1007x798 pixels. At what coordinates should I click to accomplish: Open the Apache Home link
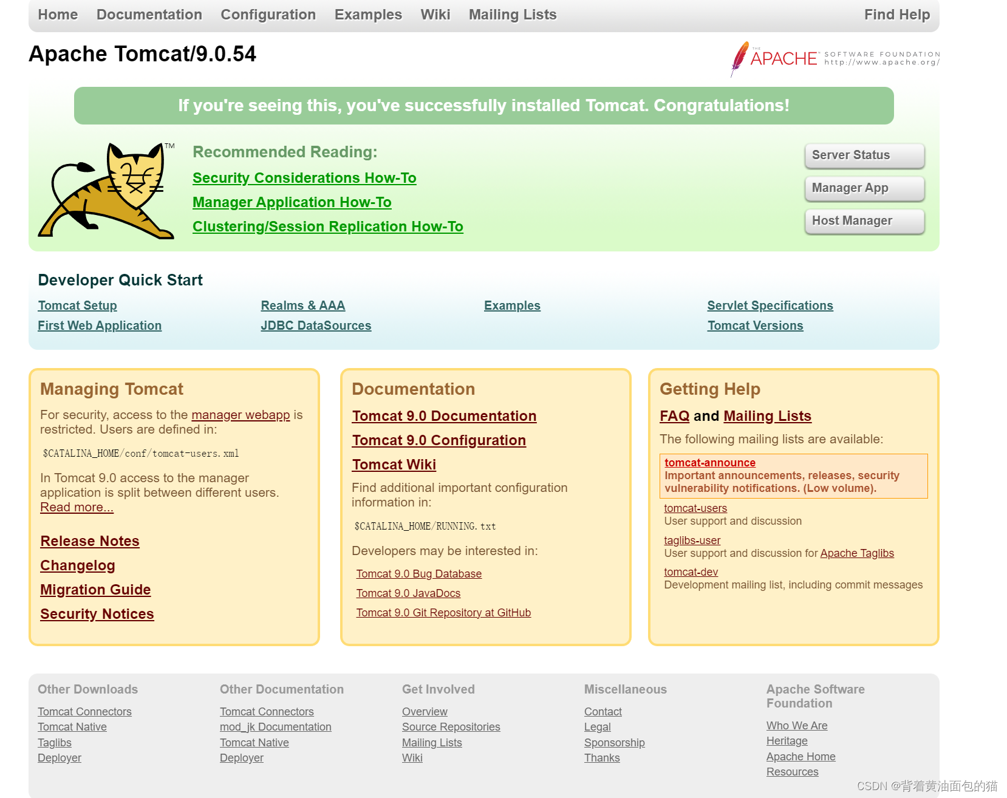[801, 757]
